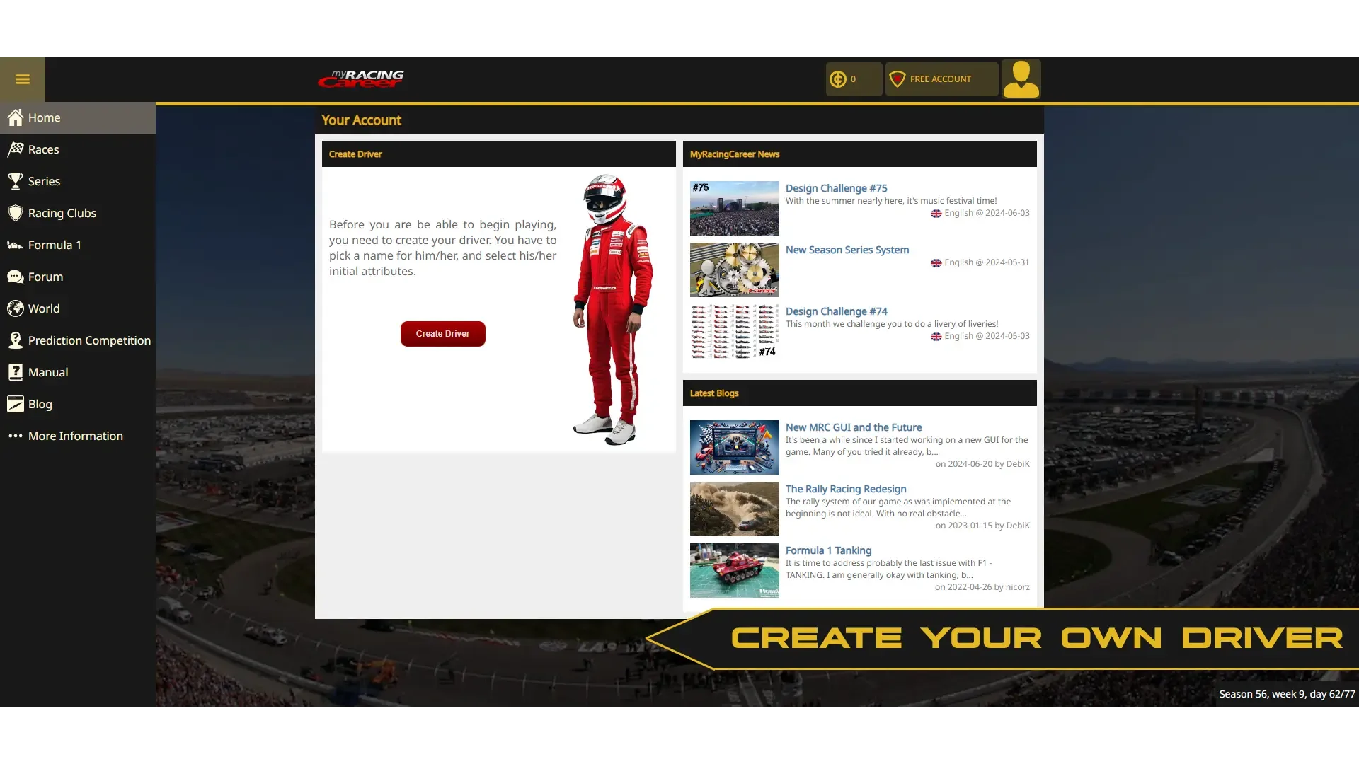This screenshot has height=764, width=1359.
Task: Click the FREE ACCOUNT status button
Action: 941,79
